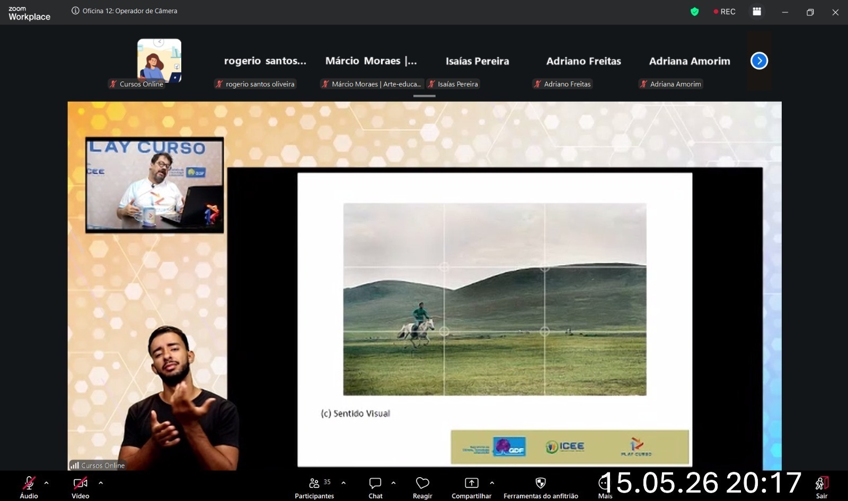Select Isaías Pereira participant tile
Image resolution: width=848 pixels, height=501 pixels.
pos(477,61)
